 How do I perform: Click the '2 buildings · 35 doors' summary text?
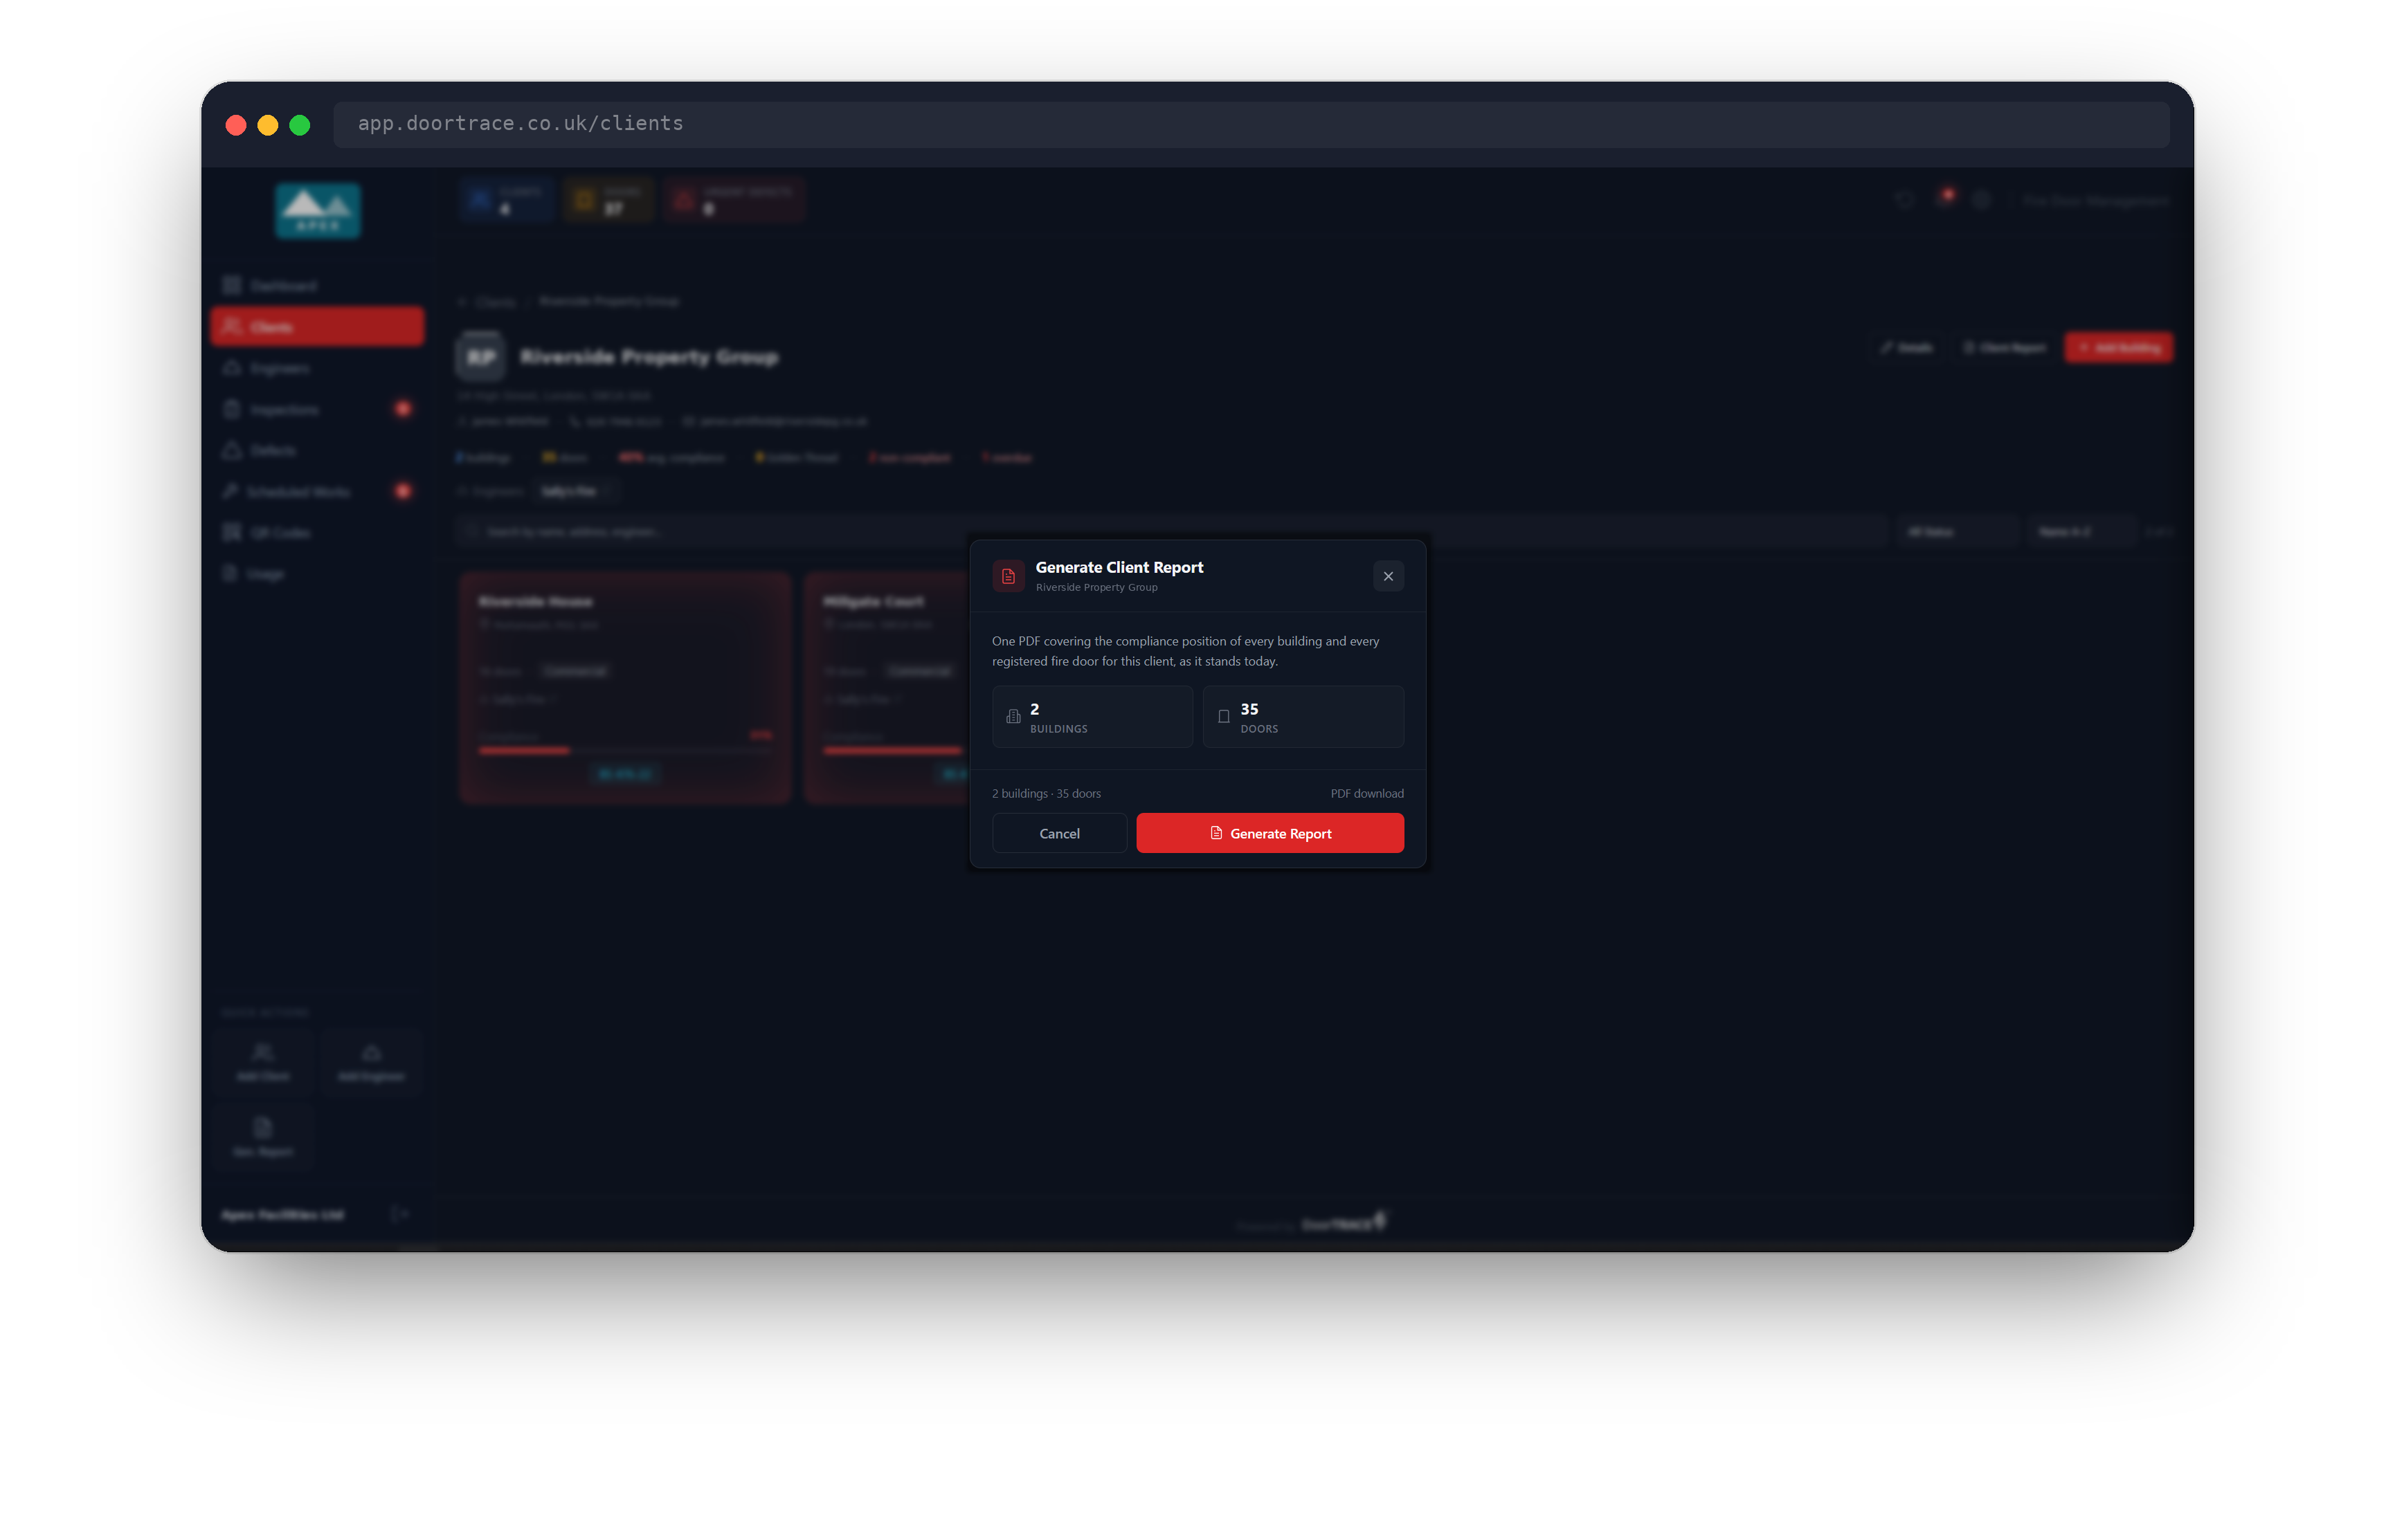(x=1045, y=793)
